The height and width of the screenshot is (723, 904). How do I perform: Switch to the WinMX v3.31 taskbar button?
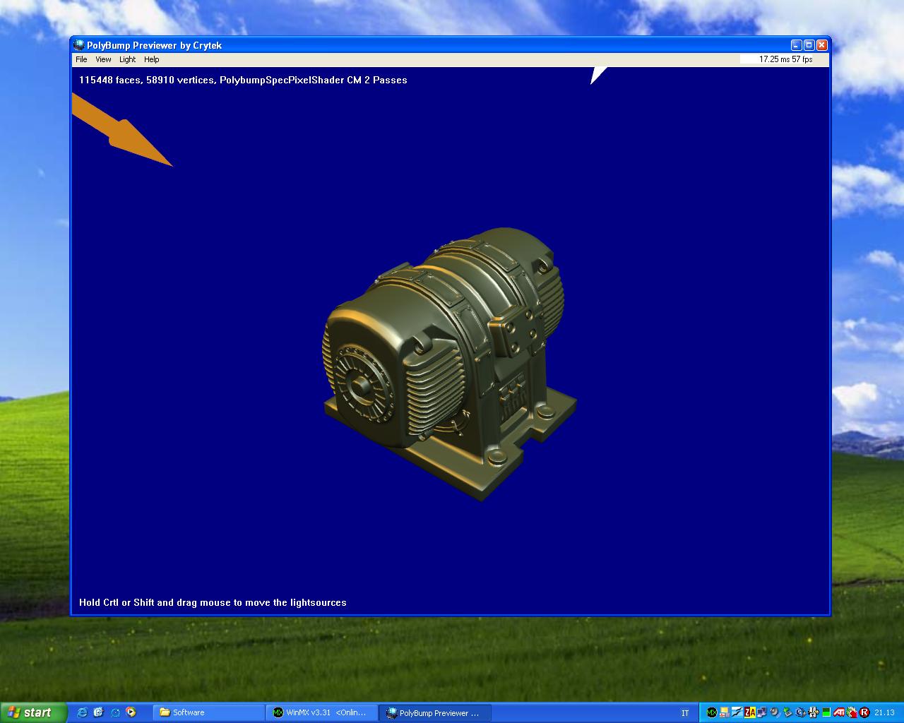[321, 712]
